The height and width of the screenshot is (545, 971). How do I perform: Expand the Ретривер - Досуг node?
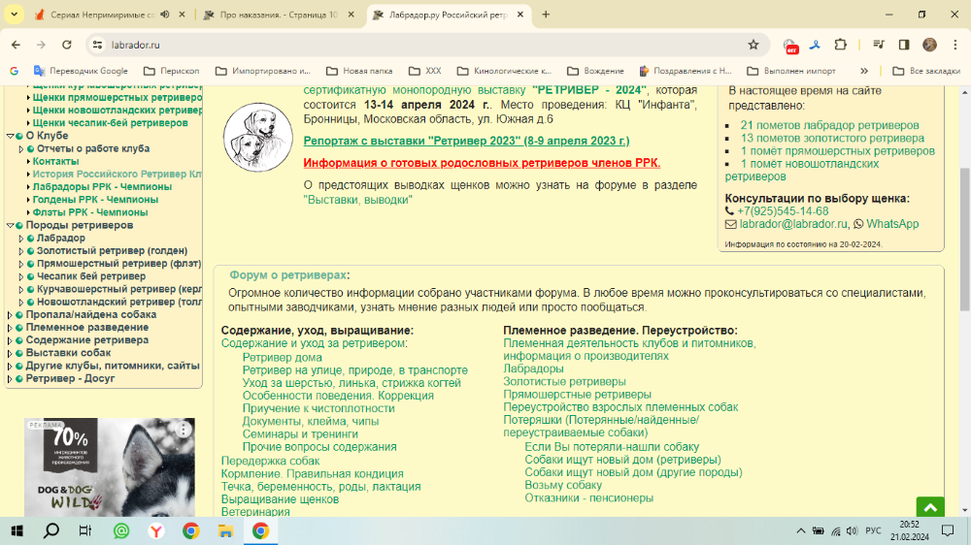pyautogui.click(x=10, y=378)
